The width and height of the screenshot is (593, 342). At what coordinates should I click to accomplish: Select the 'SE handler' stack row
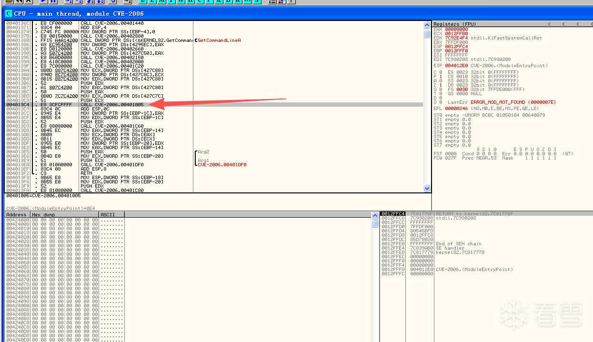tap(486, 248)
